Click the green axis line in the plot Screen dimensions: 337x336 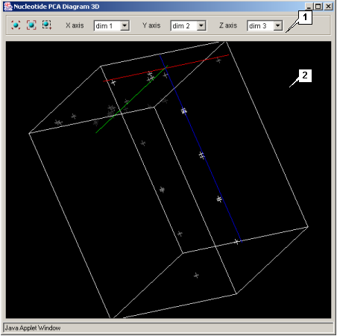132,99
